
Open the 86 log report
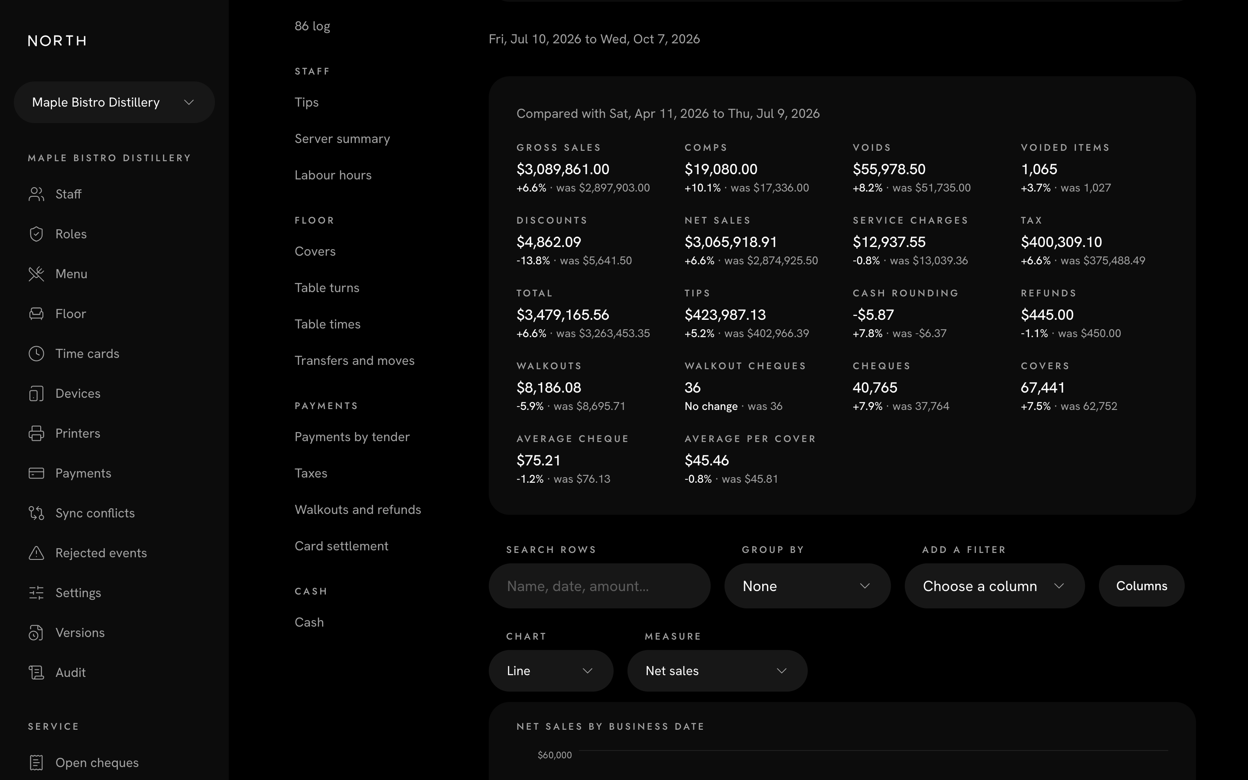point(312,26)
